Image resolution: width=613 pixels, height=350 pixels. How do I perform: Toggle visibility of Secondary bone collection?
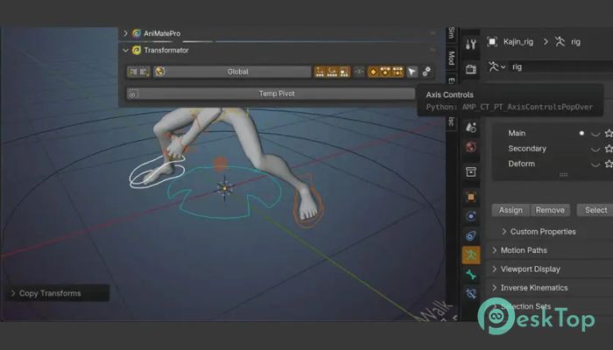595,149
